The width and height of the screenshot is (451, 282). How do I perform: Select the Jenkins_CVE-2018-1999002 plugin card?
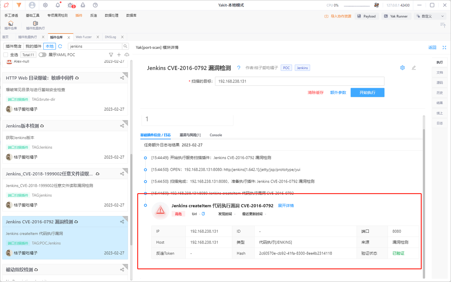point(65,189)
